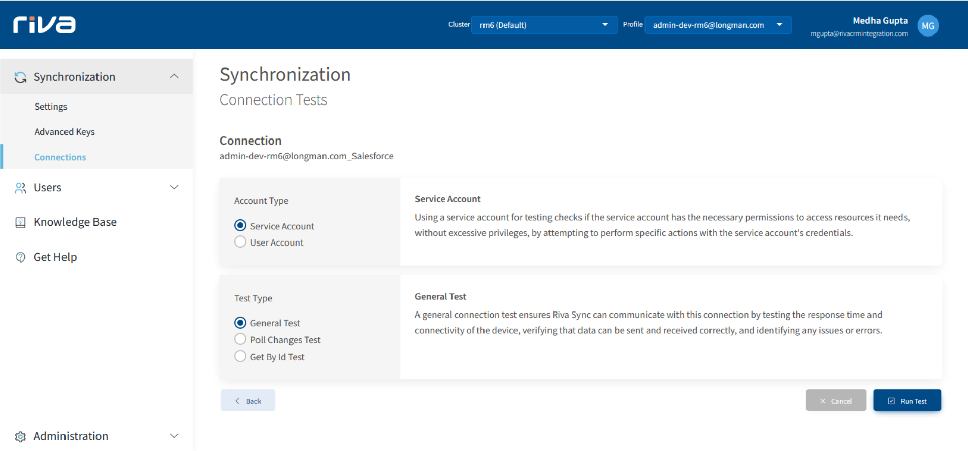Click the checkmark icon in Run Test
The image size is (968, 451).
click(x=891, y=401)
